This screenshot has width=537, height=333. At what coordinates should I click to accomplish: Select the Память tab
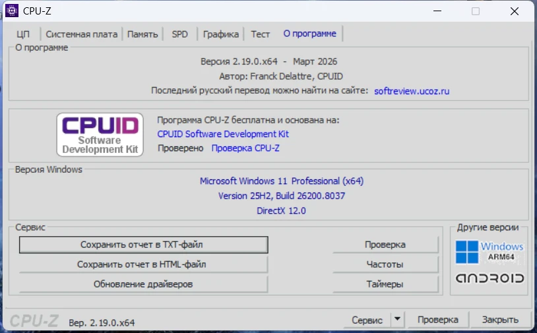(142, 34)
